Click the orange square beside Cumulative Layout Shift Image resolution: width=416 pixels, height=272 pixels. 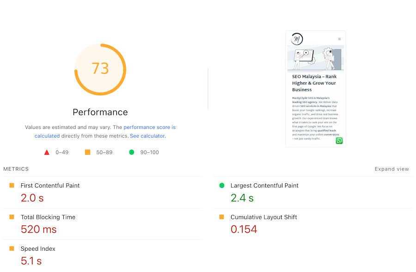[222, 217]
